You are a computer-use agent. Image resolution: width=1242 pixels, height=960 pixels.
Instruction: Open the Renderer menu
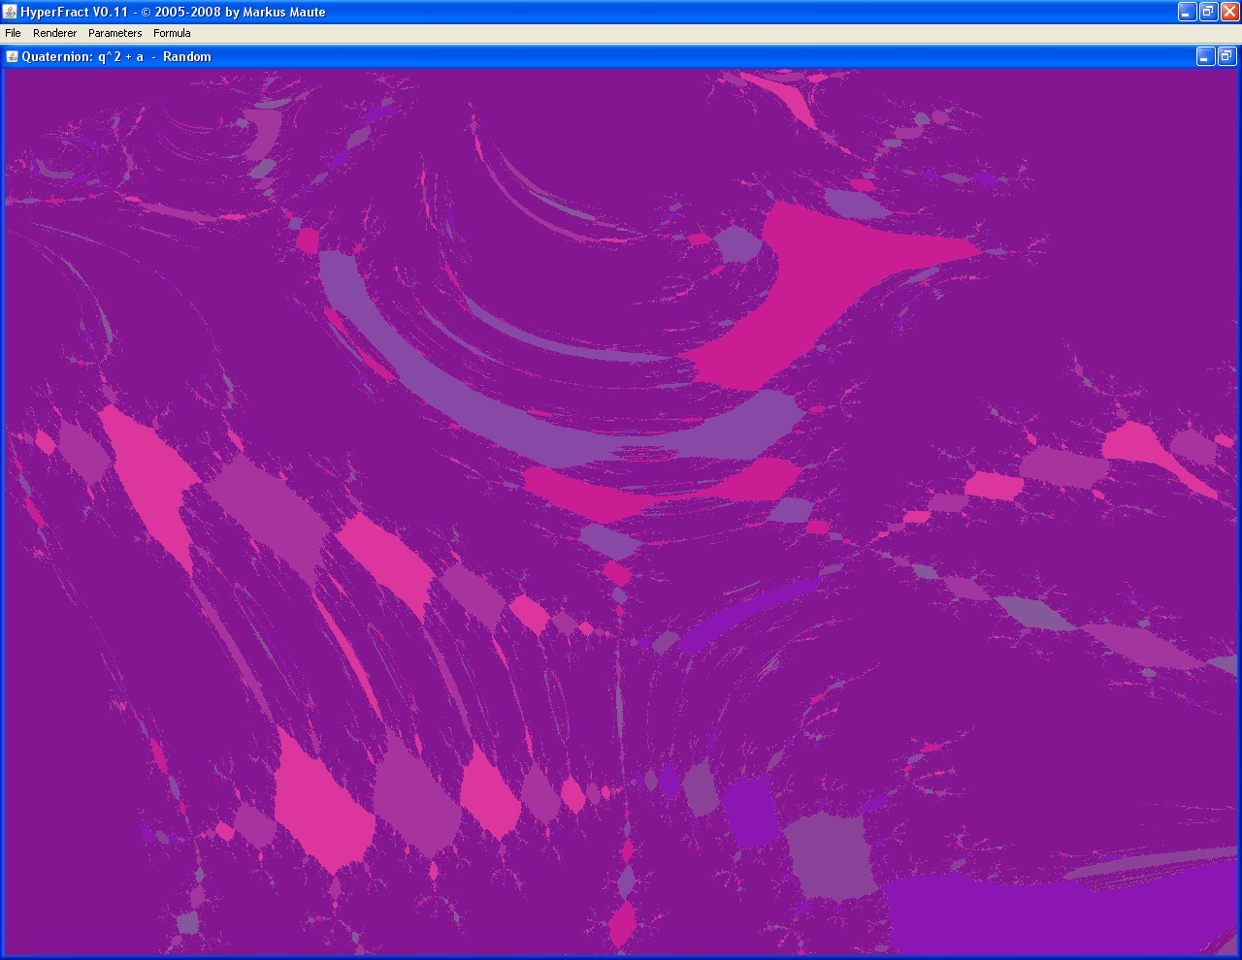pos(54,33)
